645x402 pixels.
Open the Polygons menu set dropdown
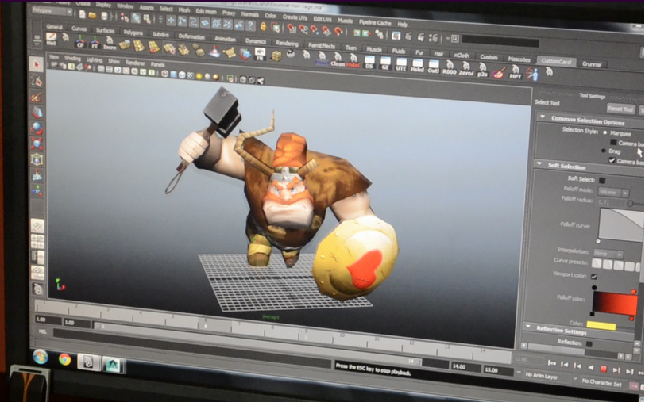click(x=52, y=11)
